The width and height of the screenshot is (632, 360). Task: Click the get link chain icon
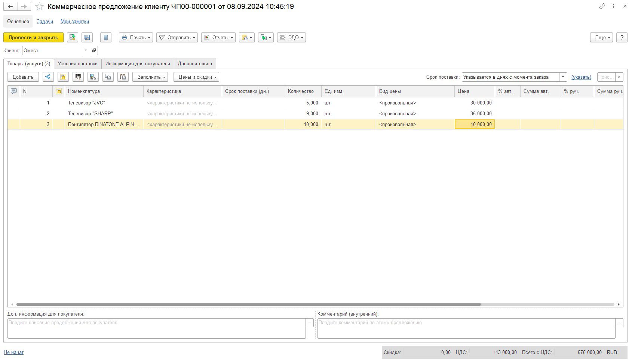coord(602,6)
